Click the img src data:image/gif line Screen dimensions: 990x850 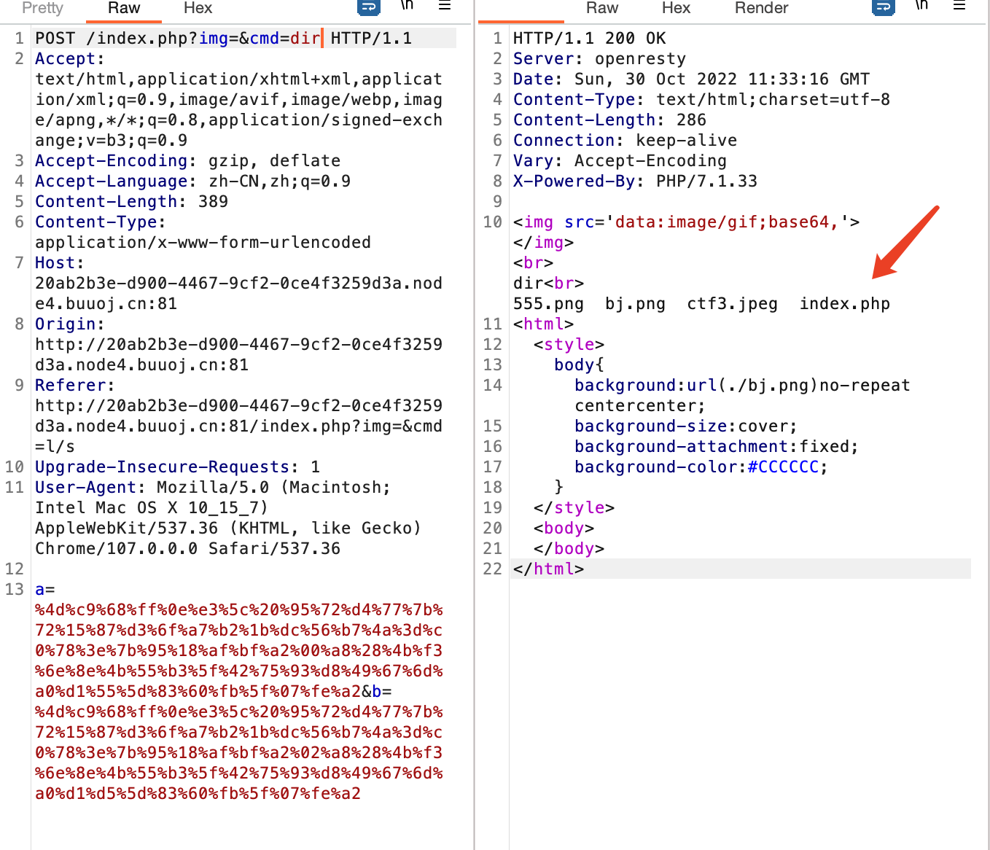686,222
